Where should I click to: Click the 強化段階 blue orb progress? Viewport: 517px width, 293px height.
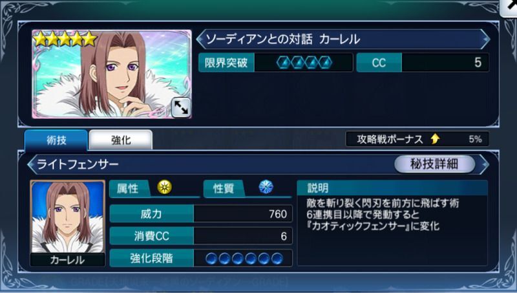[x=244, y=258]
